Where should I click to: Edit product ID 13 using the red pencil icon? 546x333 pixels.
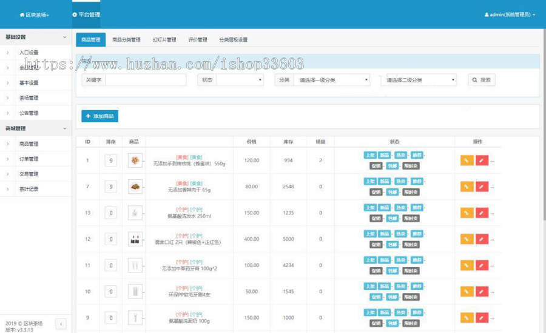click(x=482, y=213)
